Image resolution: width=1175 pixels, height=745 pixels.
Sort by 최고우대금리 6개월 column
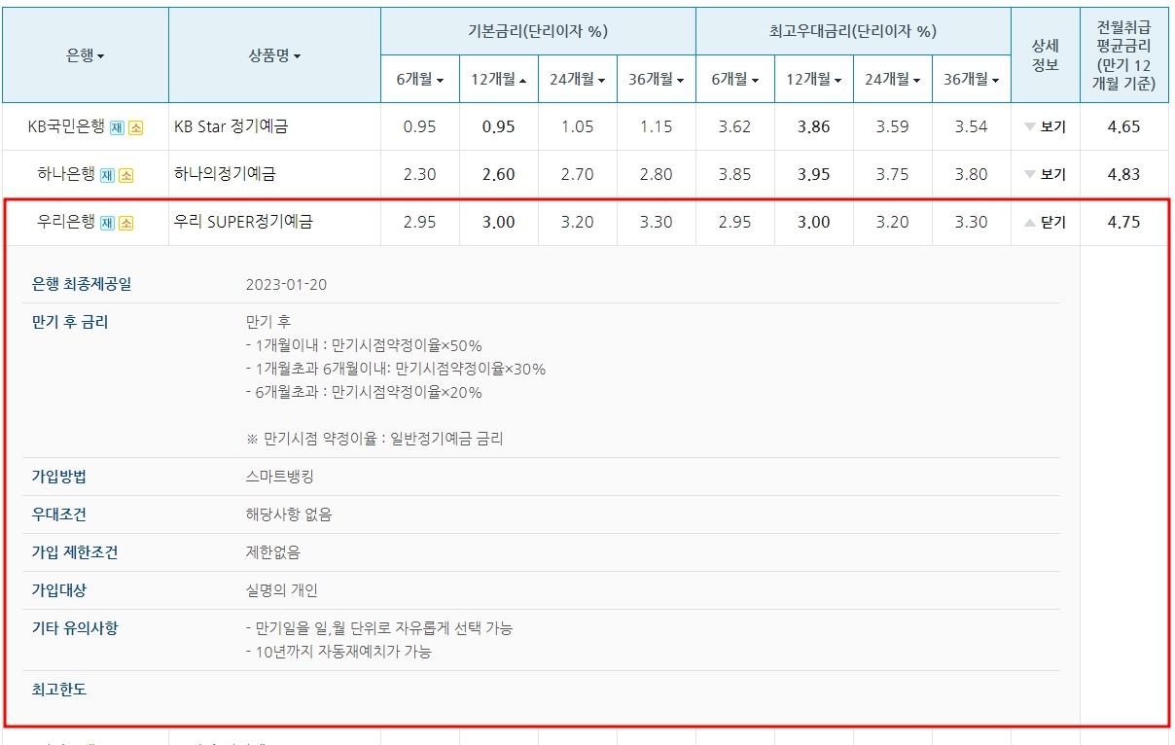(x=735, y=80)
